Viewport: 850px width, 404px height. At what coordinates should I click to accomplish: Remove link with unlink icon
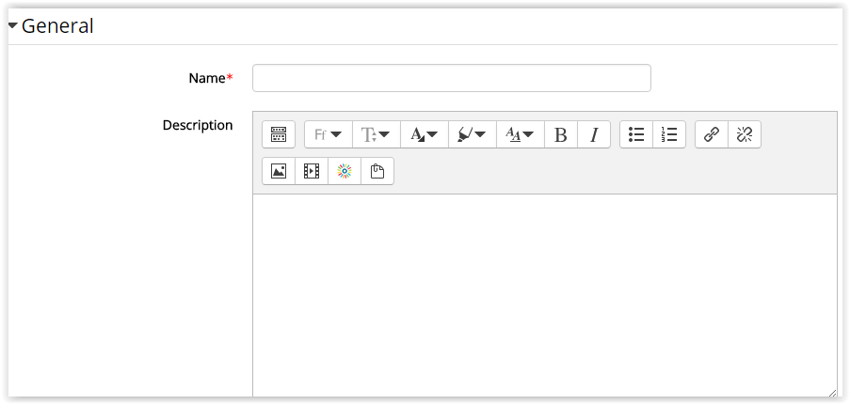click(745, 134)
